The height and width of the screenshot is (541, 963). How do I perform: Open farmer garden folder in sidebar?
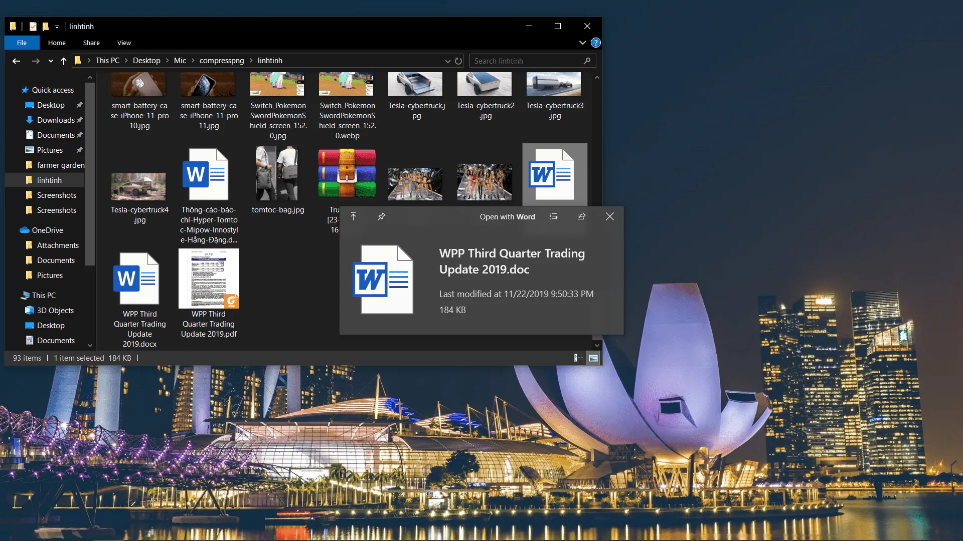tap(60, 165)
